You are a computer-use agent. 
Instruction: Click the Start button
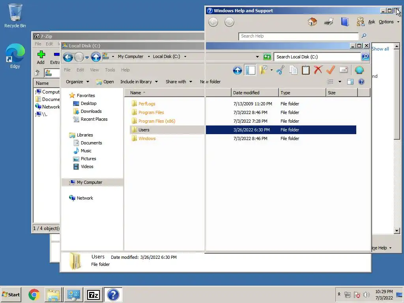[x=11, y=294]
